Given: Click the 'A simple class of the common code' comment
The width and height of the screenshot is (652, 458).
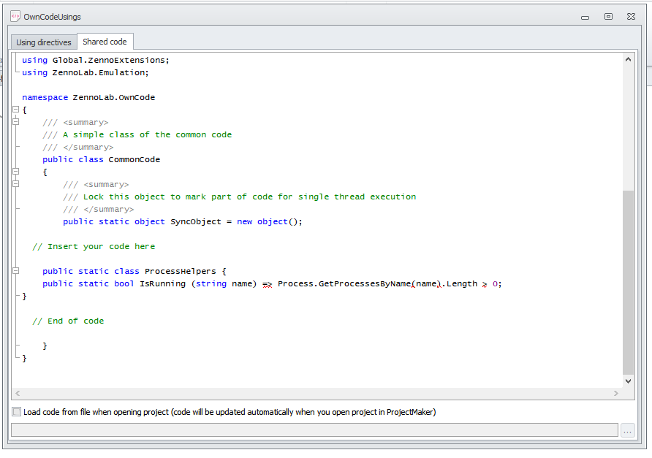Looking at the screenshot, I should (137, 134).
